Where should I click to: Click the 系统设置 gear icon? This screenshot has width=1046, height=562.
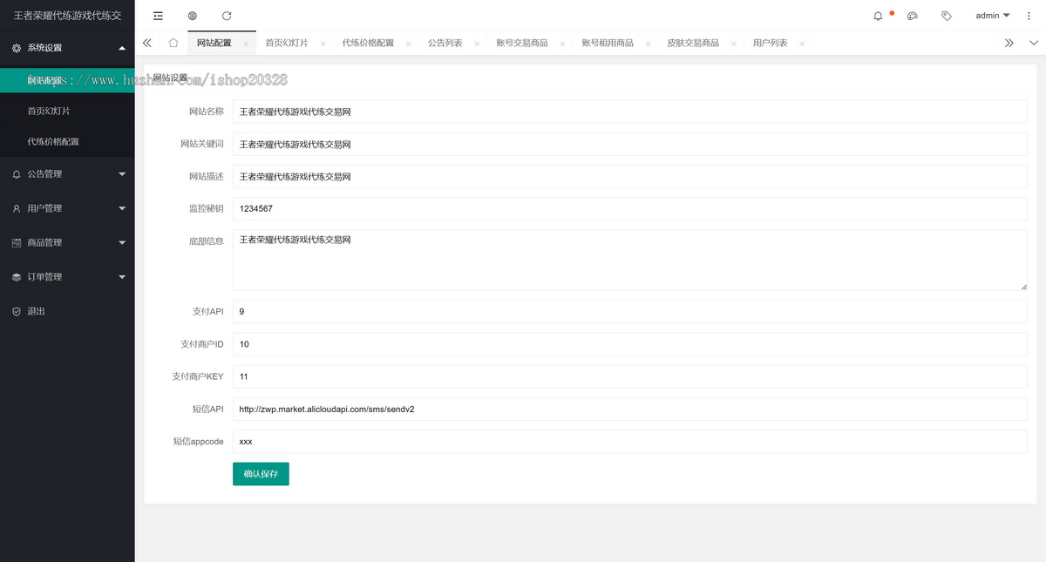click(17, 48)
